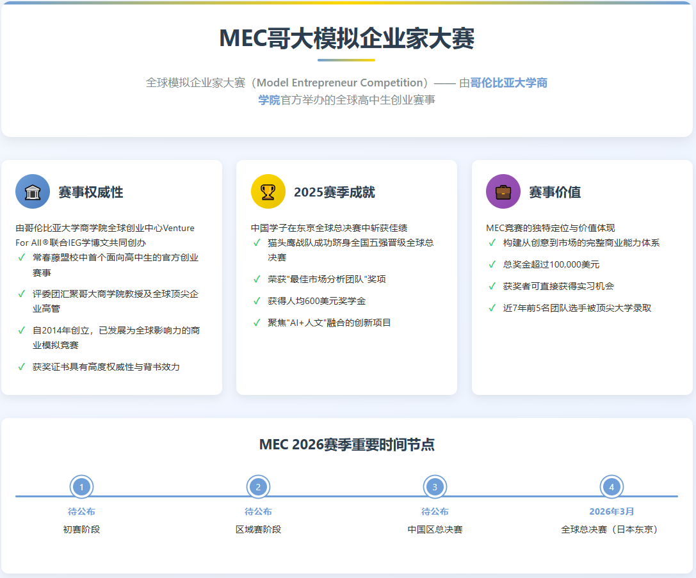This screenshot has height=578, width=696.
Task: Select timeline step 4 circle
Action: tap(611, 487)
